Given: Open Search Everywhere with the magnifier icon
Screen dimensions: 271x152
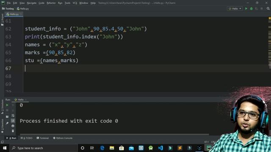Looking at the screenshot, I should (x=268, y=8).
